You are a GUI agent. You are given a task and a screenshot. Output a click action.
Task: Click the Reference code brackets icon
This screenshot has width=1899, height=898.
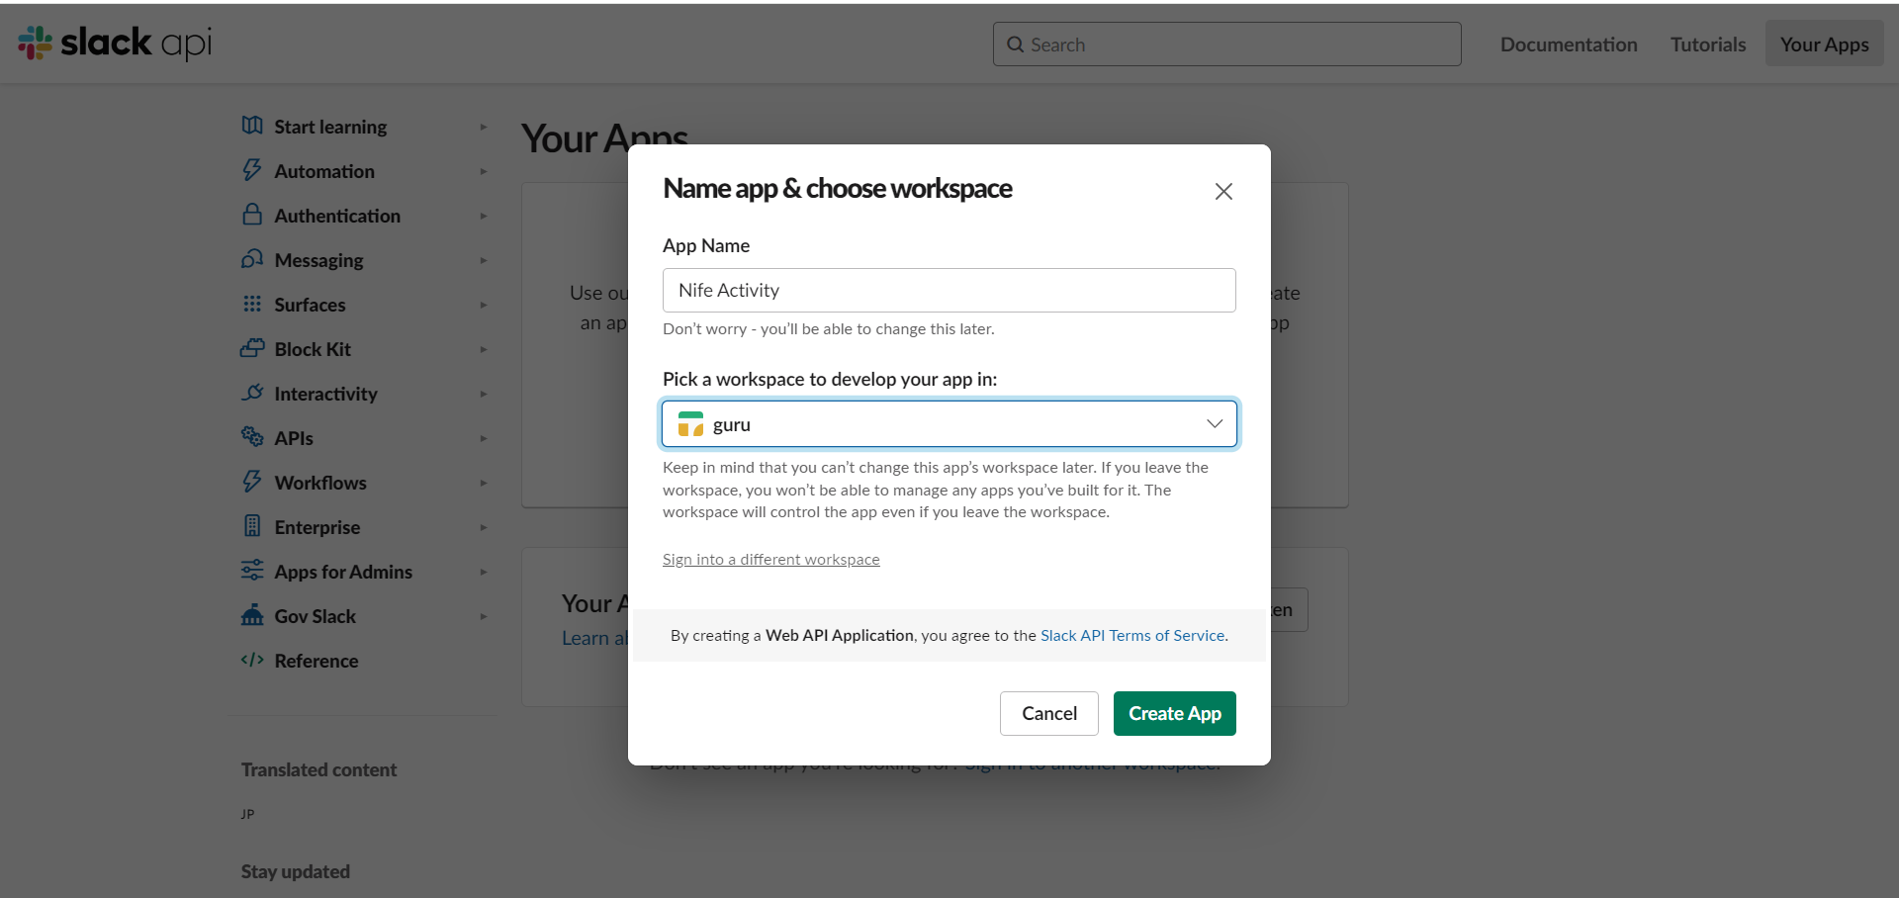(x=252, y=661)
